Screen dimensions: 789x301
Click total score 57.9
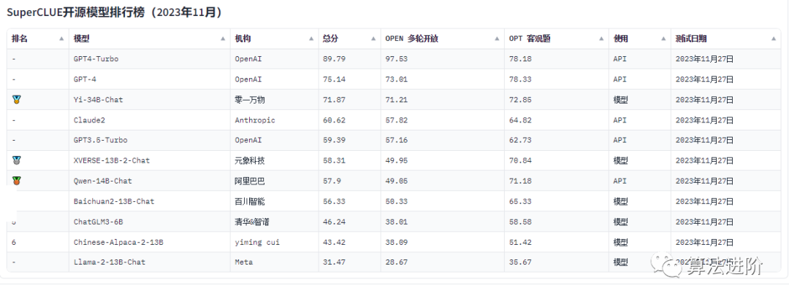click(332, 181)
